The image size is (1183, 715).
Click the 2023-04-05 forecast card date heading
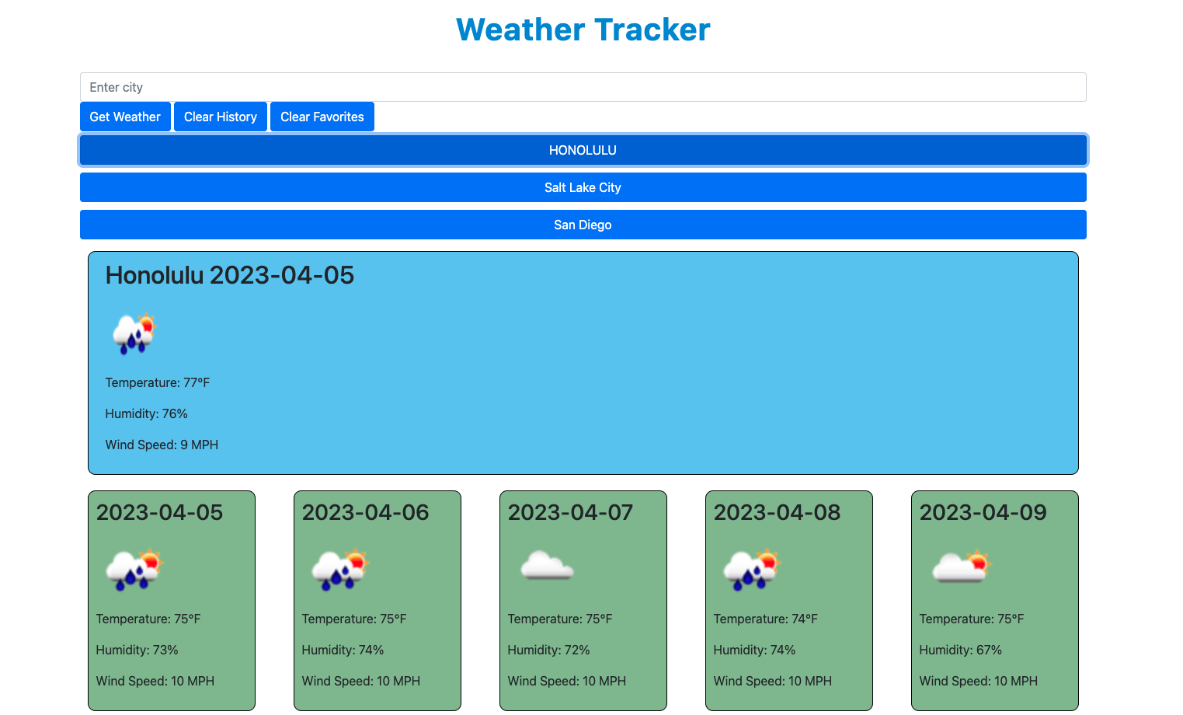pyautogui.click(x=160, y=512)
